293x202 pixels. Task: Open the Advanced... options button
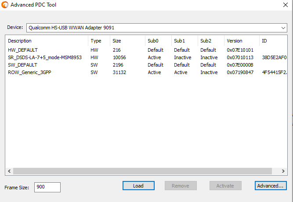(x=271, y=186)
